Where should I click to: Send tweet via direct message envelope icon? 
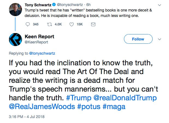93,24
